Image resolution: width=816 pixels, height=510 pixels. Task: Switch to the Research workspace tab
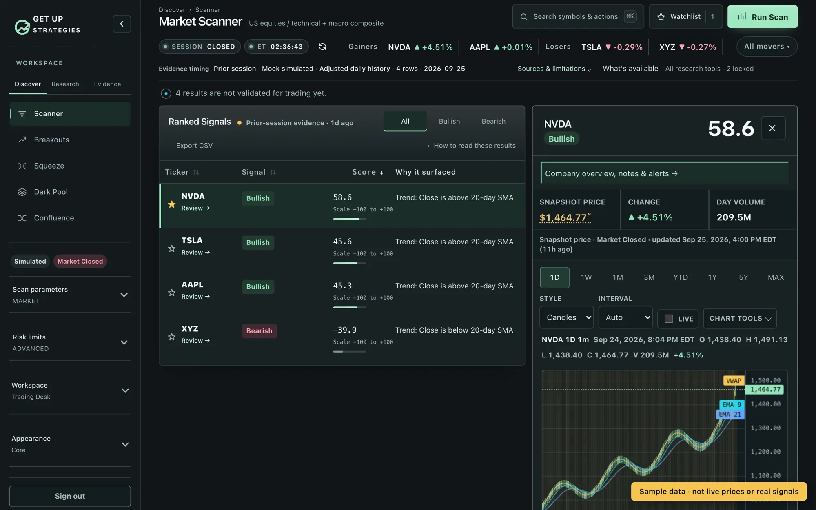[65, 84]
